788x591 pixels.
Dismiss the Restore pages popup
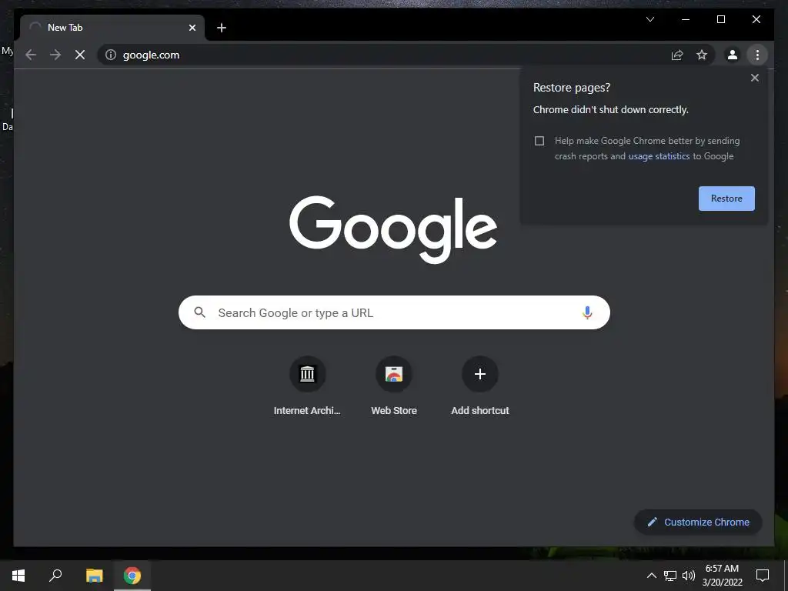(754, 78)
